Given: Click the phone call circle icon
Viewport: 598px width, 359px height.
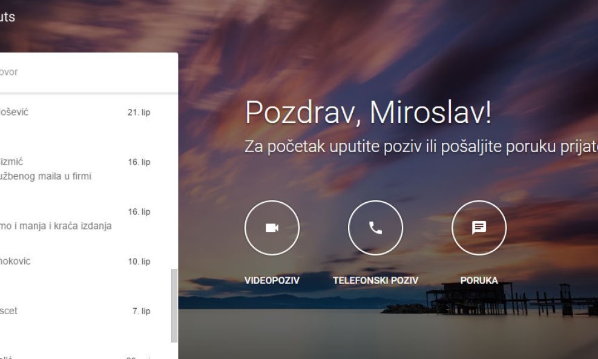Looking at the screenshot, I should coord(375,228).
